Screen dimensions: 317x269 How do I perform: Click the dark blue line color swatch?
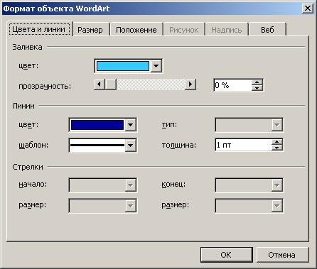click(x=97, y=125)
